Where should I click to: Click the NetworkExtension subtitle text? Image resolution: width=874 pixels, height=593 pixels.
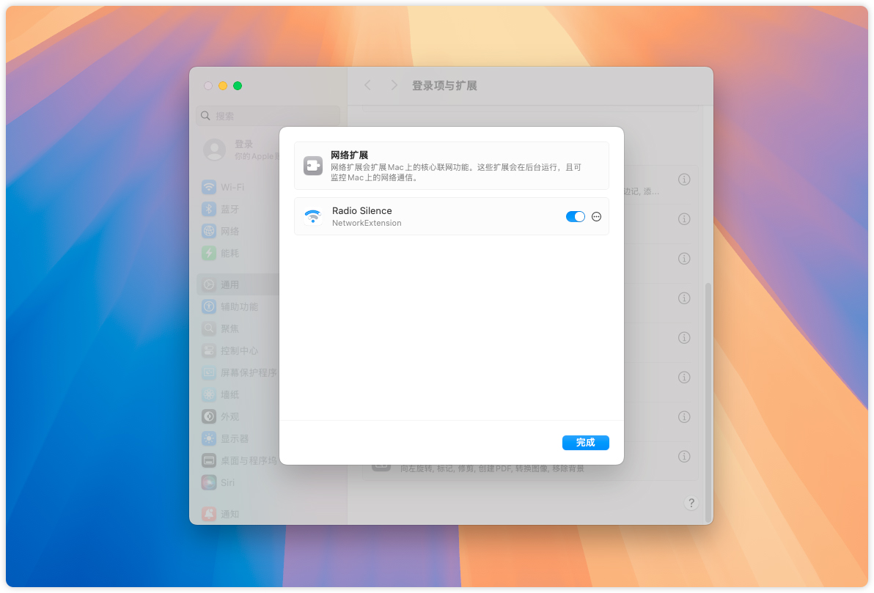(367, 223)
